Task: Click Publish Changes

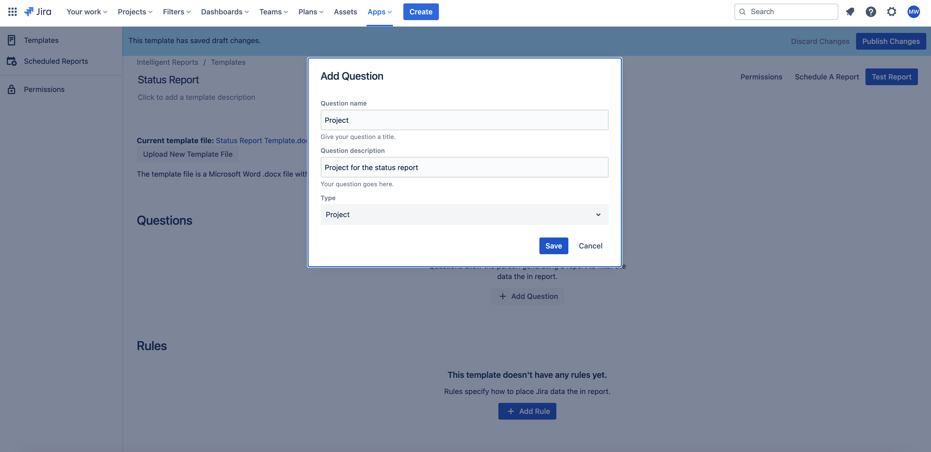Action: (891, 41)
